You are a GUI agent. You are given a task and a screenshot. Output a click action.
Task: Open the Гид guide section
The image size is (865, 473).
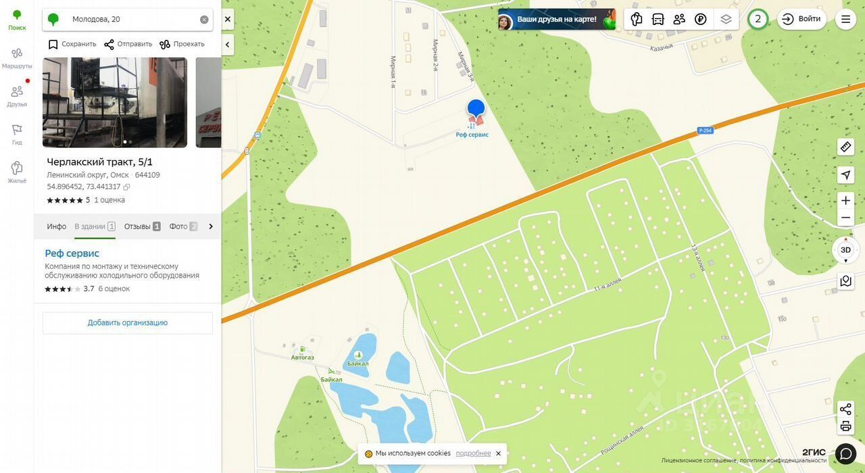click(x=17, y=134)
